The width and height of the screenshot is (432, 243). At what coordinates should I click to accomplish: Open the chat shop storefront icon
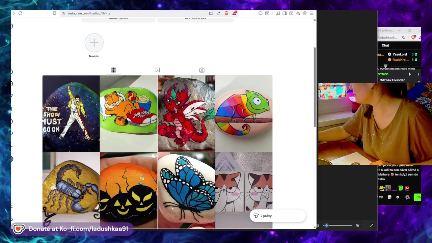(389, 197)
